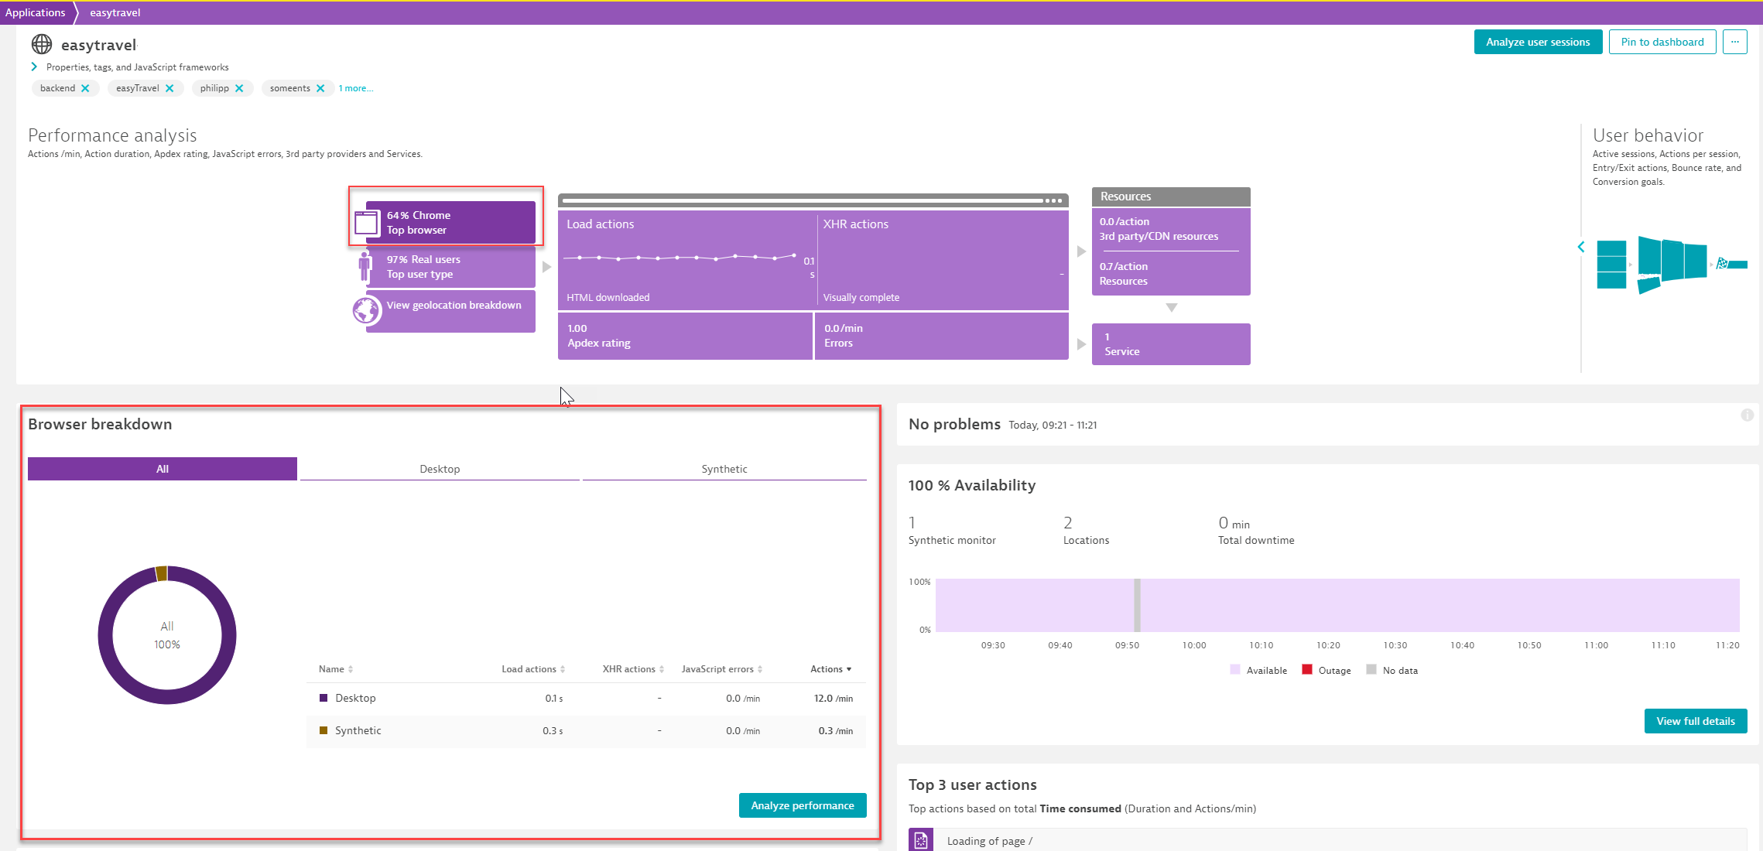Select the Synthetic row in the table

tap(586, 730)
